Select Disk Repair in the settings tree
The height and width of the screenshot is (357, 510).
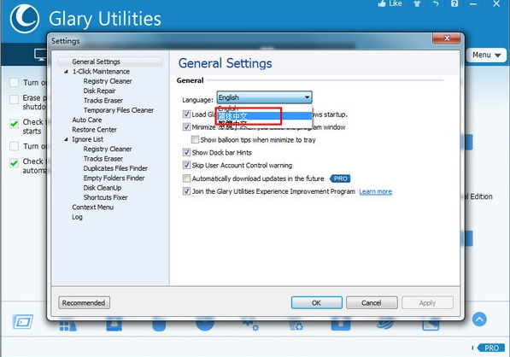pos(100,91)
